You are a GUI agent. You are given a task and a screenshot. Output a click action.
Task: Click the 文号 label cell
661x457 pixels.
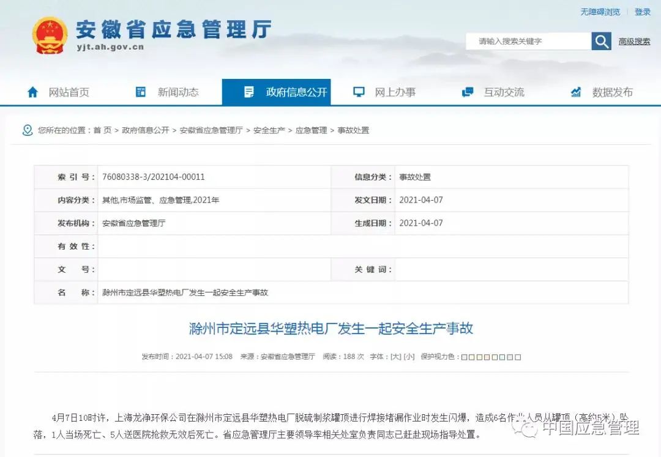click(65, 270)
